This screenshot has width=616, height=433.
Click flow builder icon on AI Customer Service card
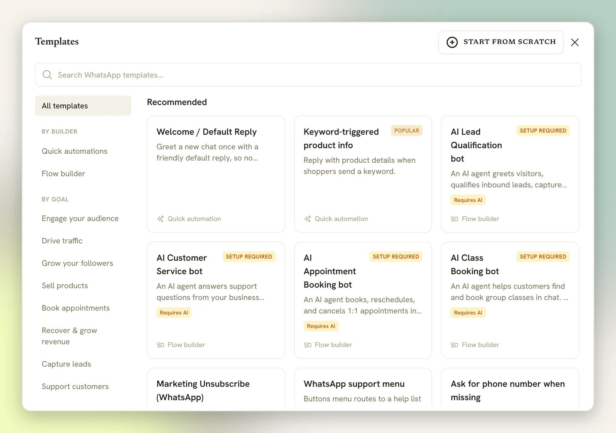(x=161, y=345)
